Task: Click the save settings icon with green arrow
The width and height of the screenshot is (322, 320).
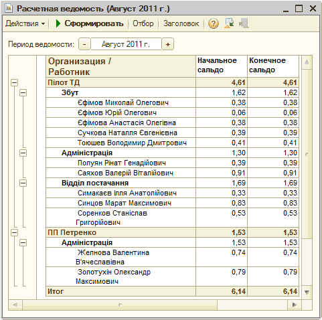Action: (229, 23)
